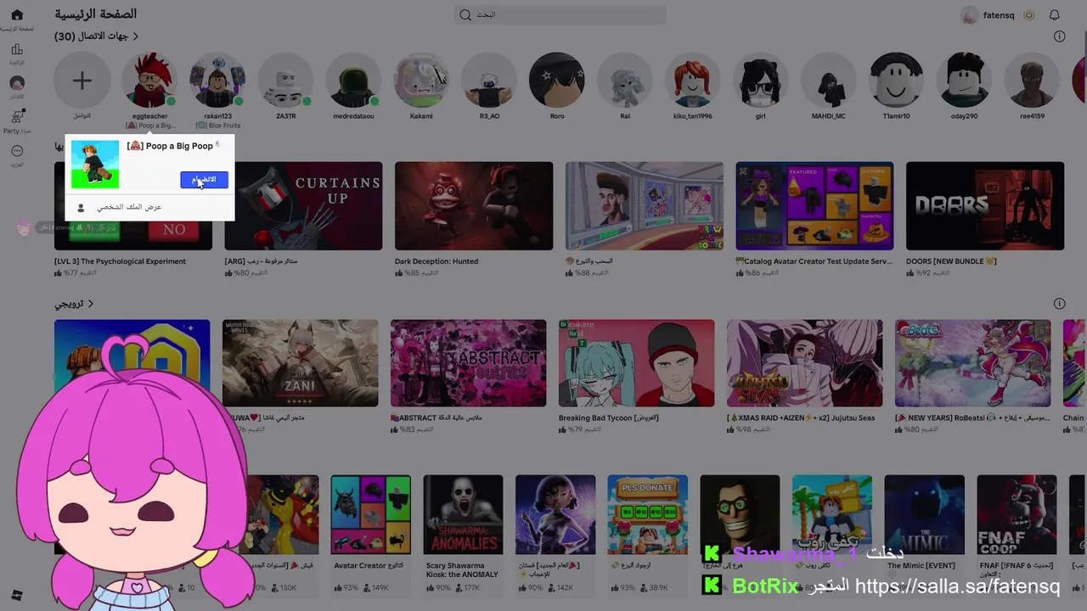Click the Blox Fruits status under rakan123
1087x611 pixels.
point(217,126)
